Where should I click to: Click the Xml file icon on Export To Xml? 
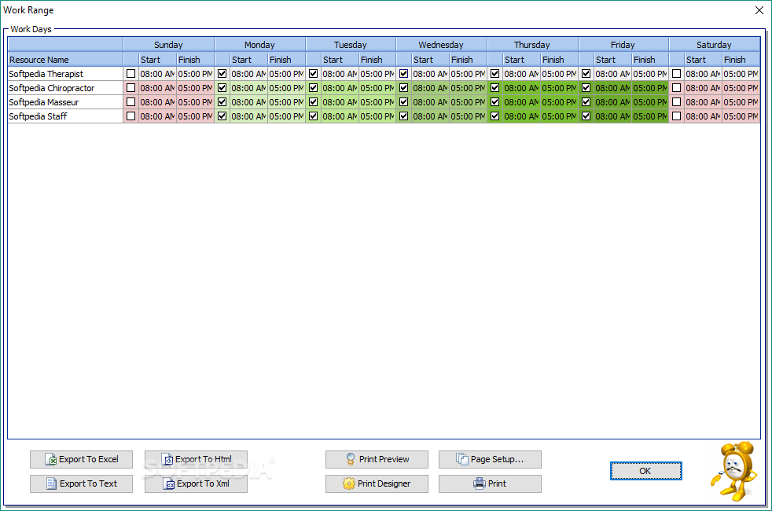[169, 484]
